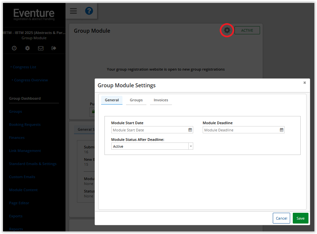Click the Module Start Date input field
Screen dimensions: 317x234
coord(149,130)
